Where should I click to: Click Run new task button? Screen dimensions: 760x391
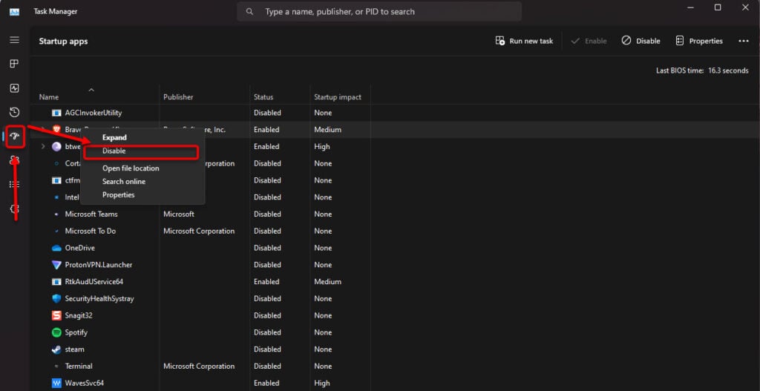(x=524, y=42)
